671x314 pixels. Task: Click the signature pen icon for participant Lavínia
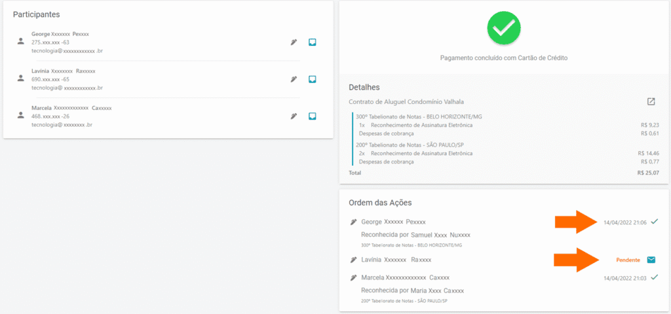tap(294, 79)
